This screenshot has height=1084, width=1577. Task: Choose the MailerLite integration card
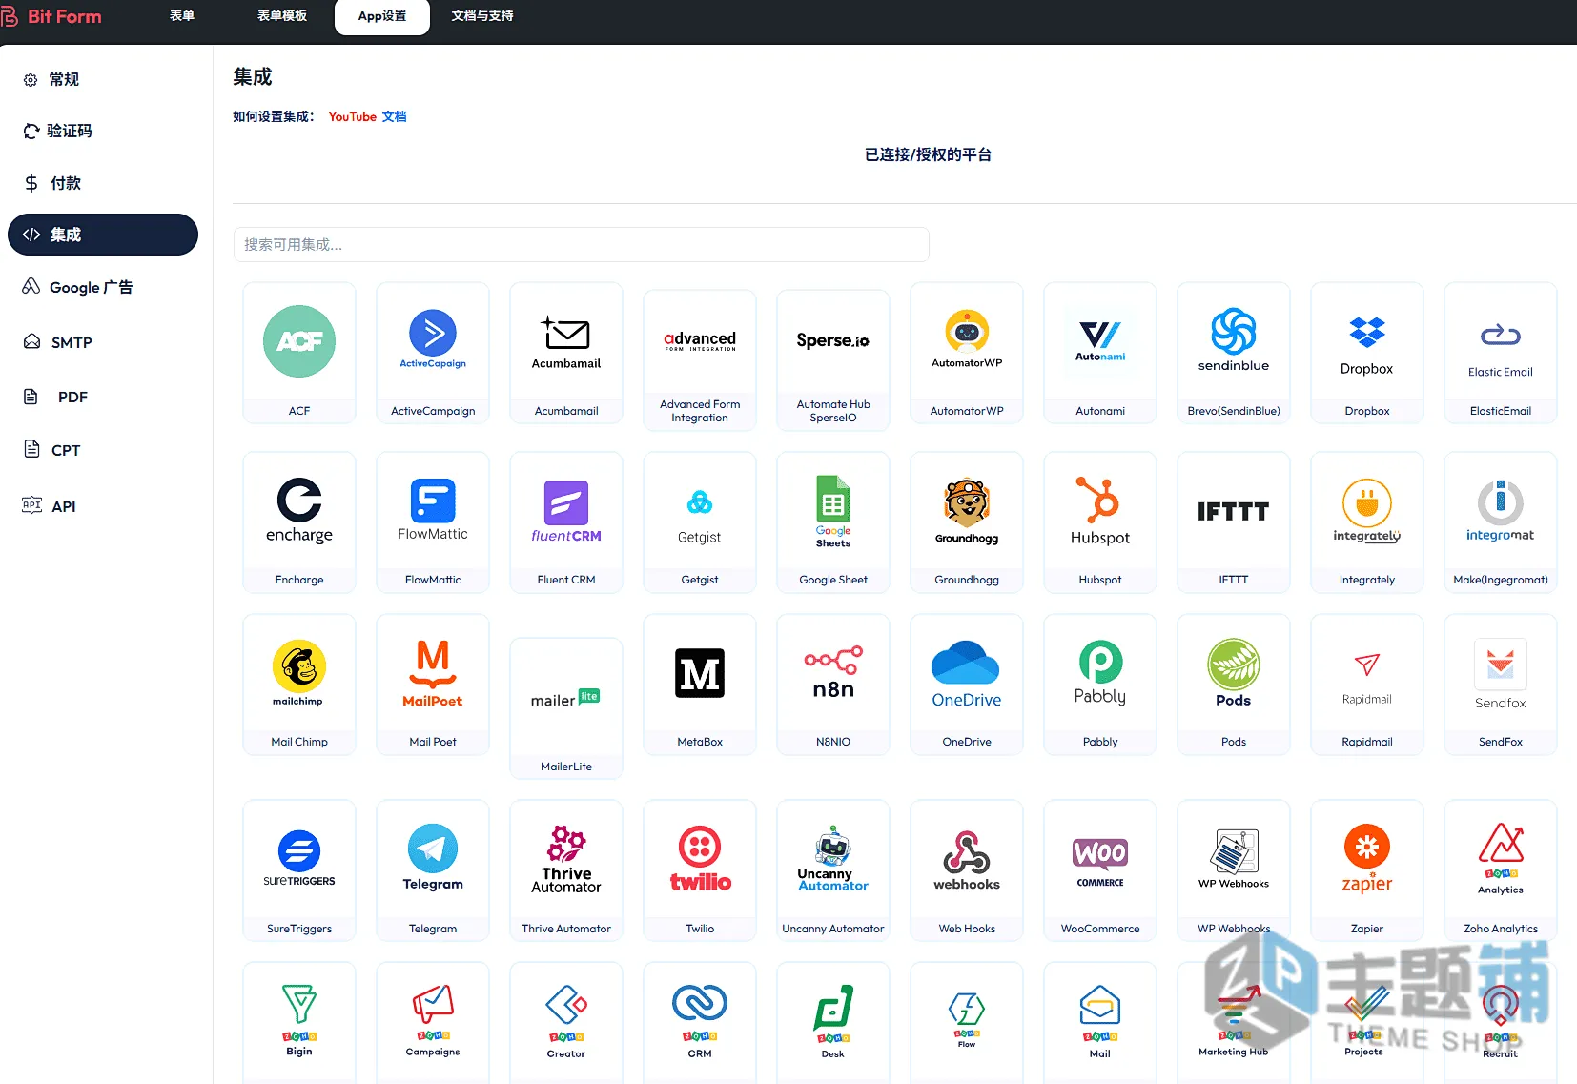coord(566,708)
